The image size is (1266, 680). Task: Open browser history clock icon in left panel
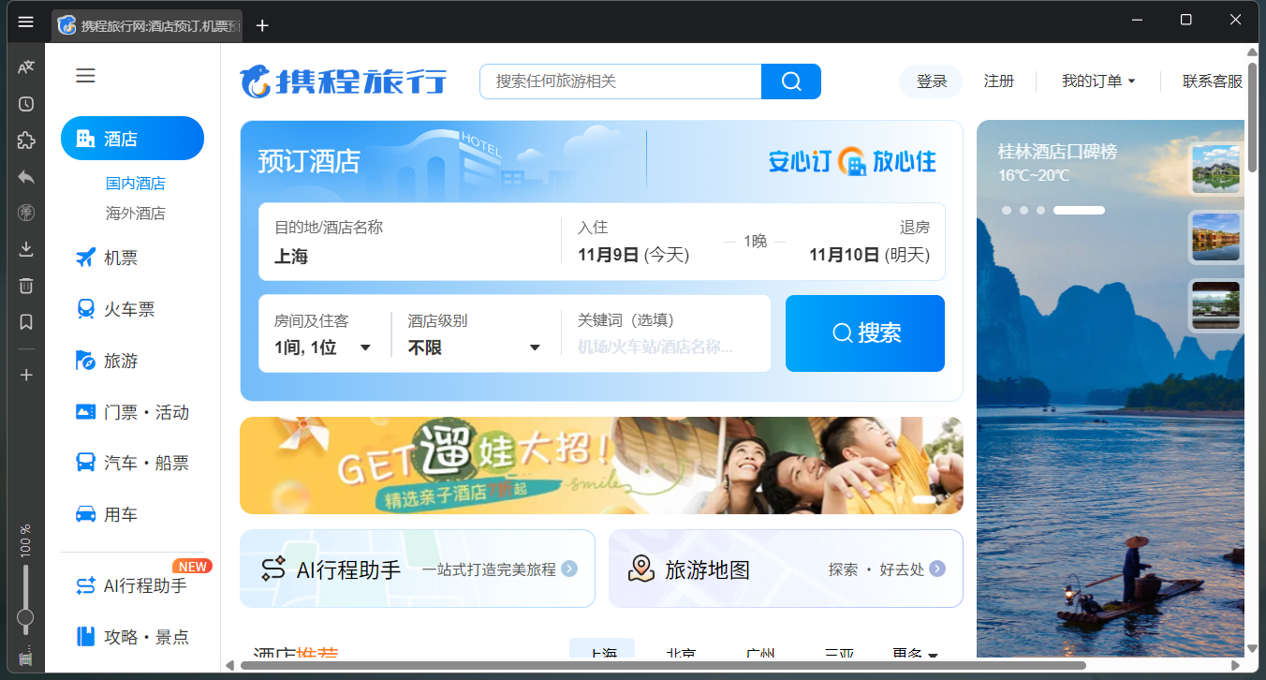click(x=26, y=104)
